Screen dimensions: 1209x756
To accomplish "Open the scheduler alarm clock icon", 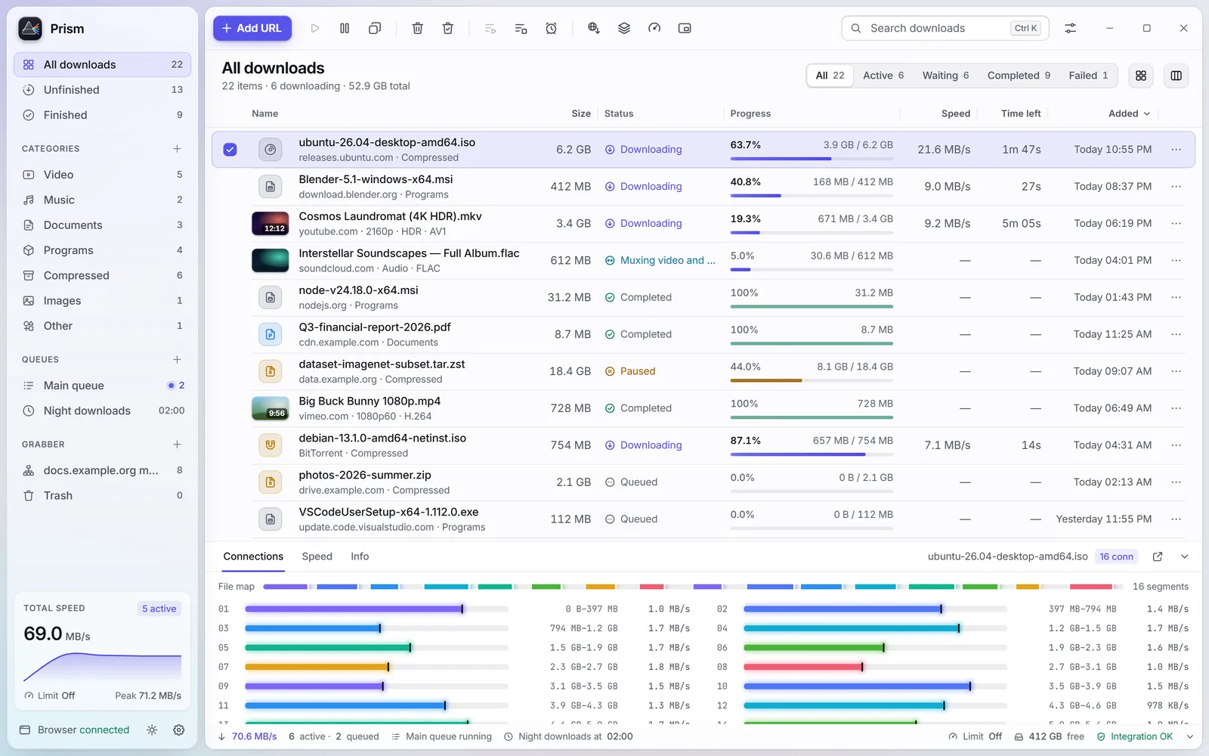I will coord(552,28).
